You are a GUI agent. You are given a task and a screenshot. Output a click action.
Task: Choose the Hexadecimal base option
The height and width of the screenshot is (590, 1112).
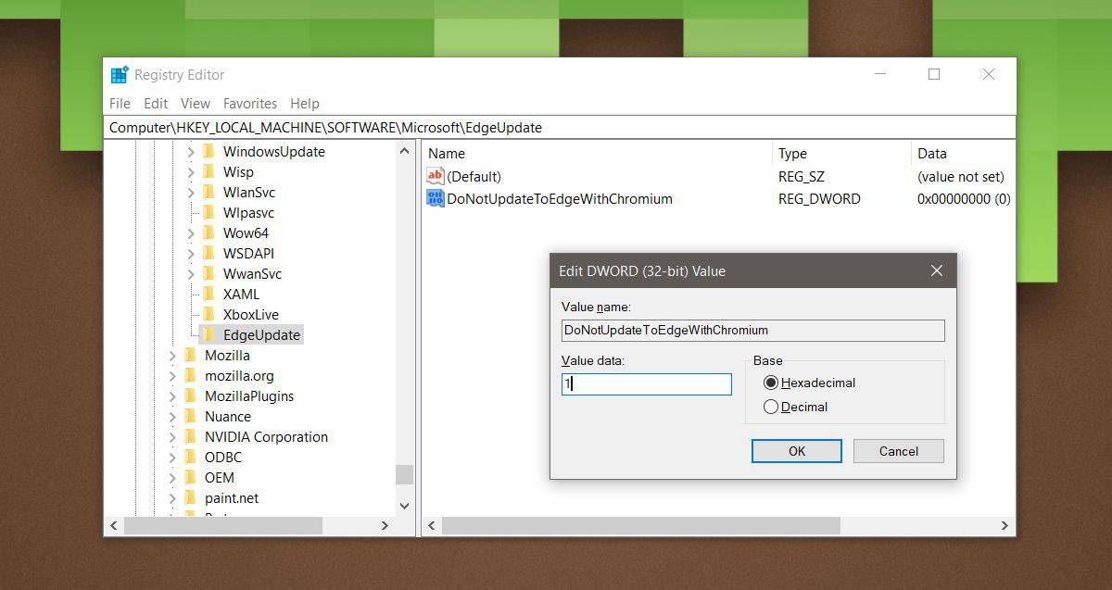tap(809, 383)
